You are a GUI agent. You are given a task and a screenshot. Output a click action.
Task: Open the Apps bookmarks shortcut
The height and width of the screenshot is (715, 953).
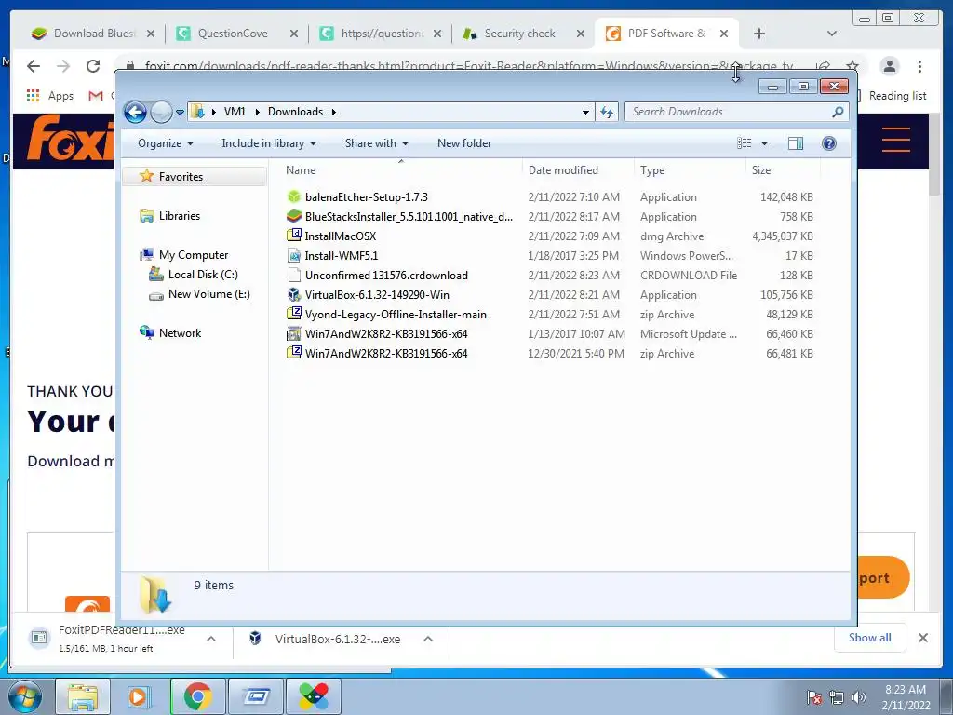click(50, 96)
